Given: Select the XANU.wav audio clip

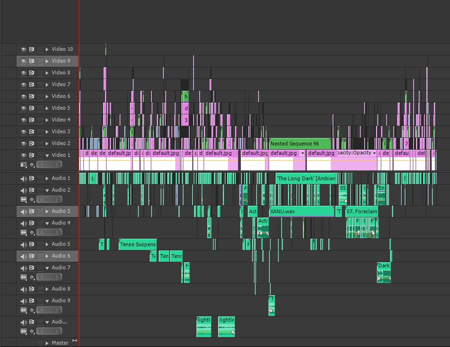Looking at the screenshot, I should [x=302, y=211].
